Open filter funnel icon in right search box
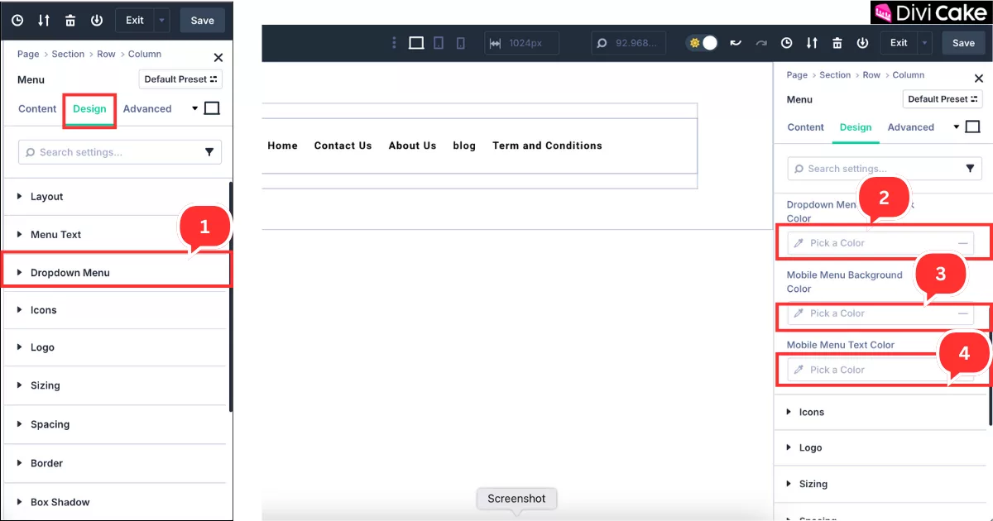This screenshot has height=521, width=993. click(x=970, y=169)
